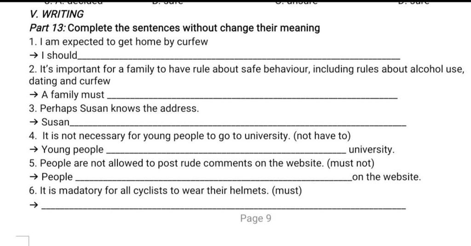
Task: Click the "V. WRITING" section heading
Action: [57, 14]
